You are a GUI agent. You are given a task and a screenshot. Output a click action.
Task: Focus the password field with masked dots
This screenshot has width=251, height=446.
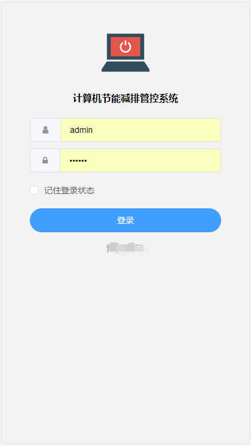140,160
